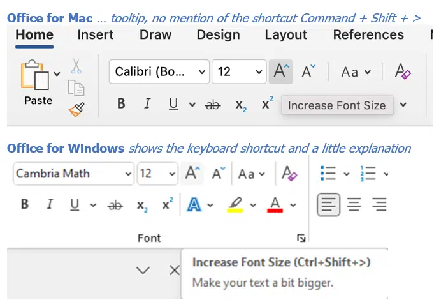Expand the Text Effects dropdown arrow
This screenshot has height=300, width=448.
(210, 205)
